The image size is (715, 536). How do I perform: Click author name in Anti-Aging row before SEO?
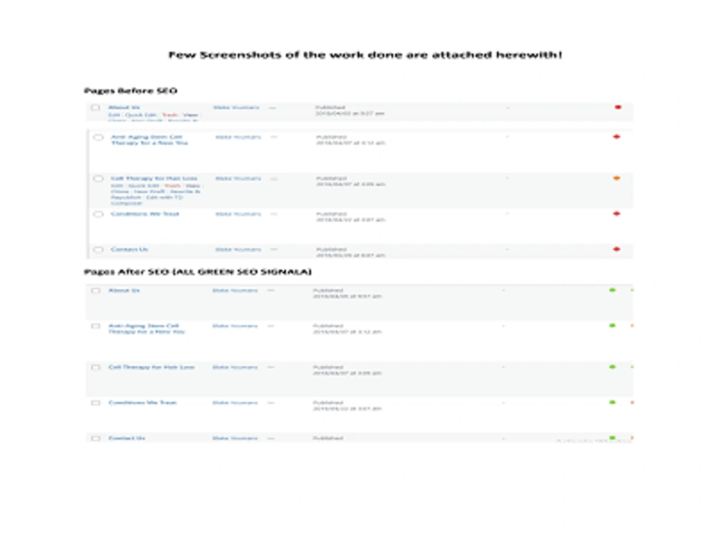(x=238, y=137)
